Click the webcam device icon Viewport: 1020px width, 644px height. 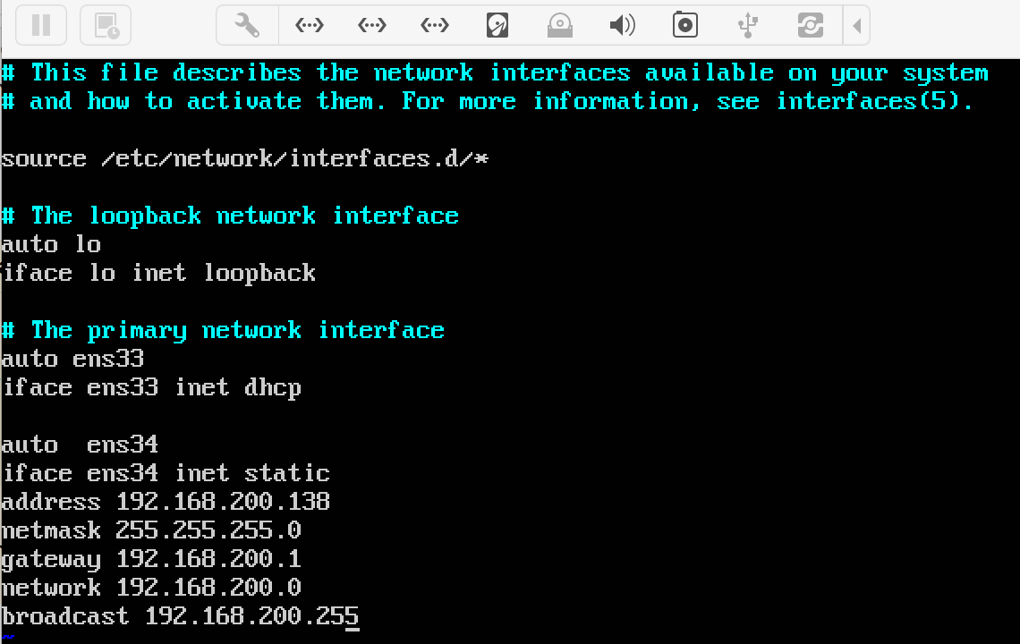click(x=685, y=24)
